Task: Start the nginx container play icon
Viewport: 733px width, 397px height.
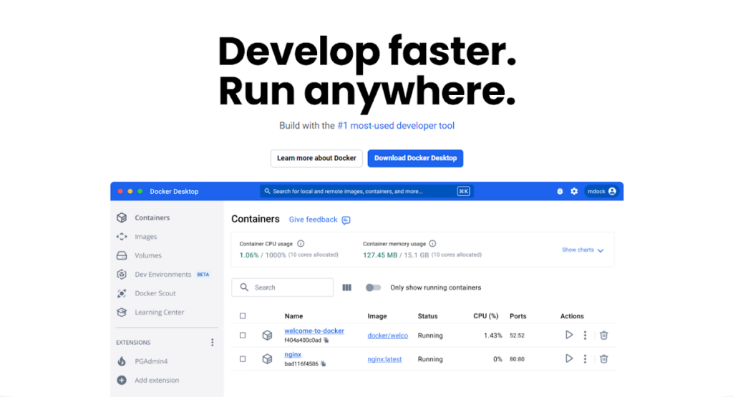Action: point(569,358)
